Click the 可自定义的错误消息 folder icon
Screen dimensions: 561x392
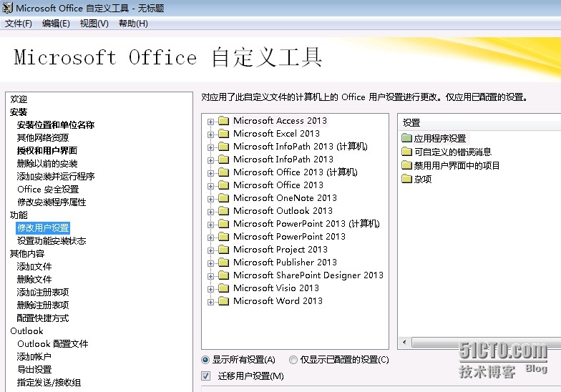[x=406, y=152]
